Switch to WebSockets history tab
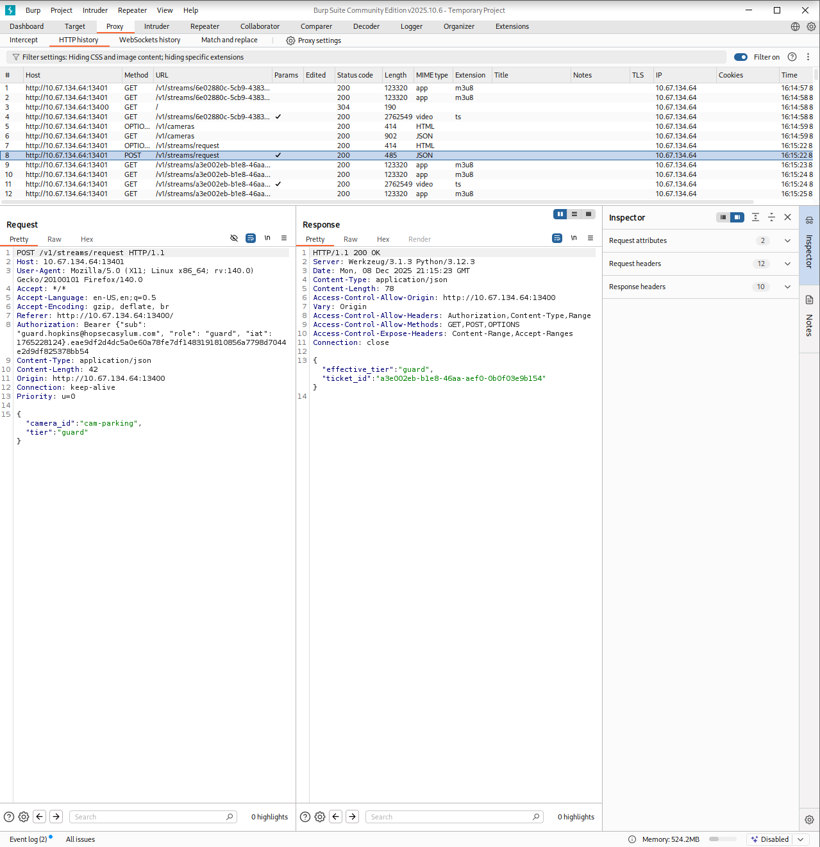 (149, 40)
